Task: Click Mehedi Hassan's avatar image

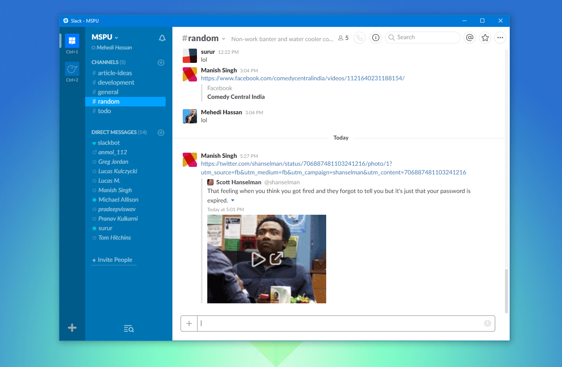Action: 190,116
